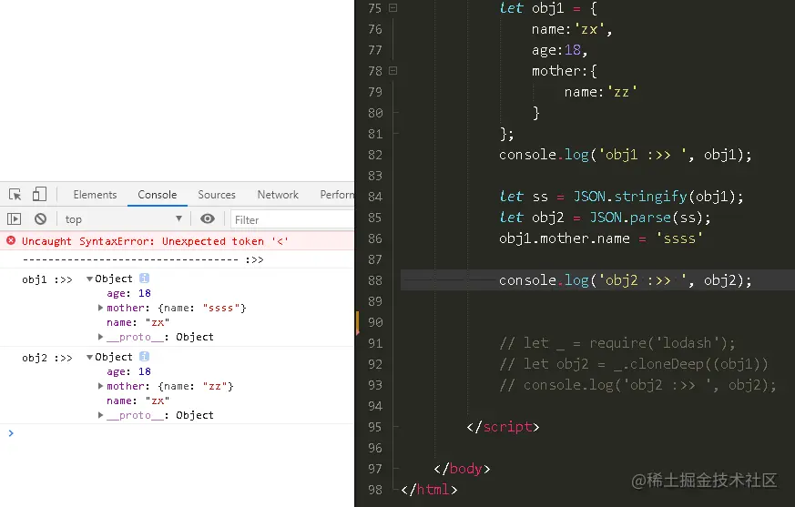The width and height of the screenshot is (795, 507).
Task: Click the obj1.mother.name = 'ssss' line
Action: [601, 238]
